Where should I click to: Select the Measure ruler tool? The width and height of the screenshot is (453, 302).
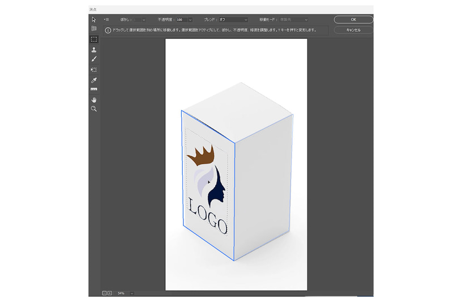(x=94, y=90)
